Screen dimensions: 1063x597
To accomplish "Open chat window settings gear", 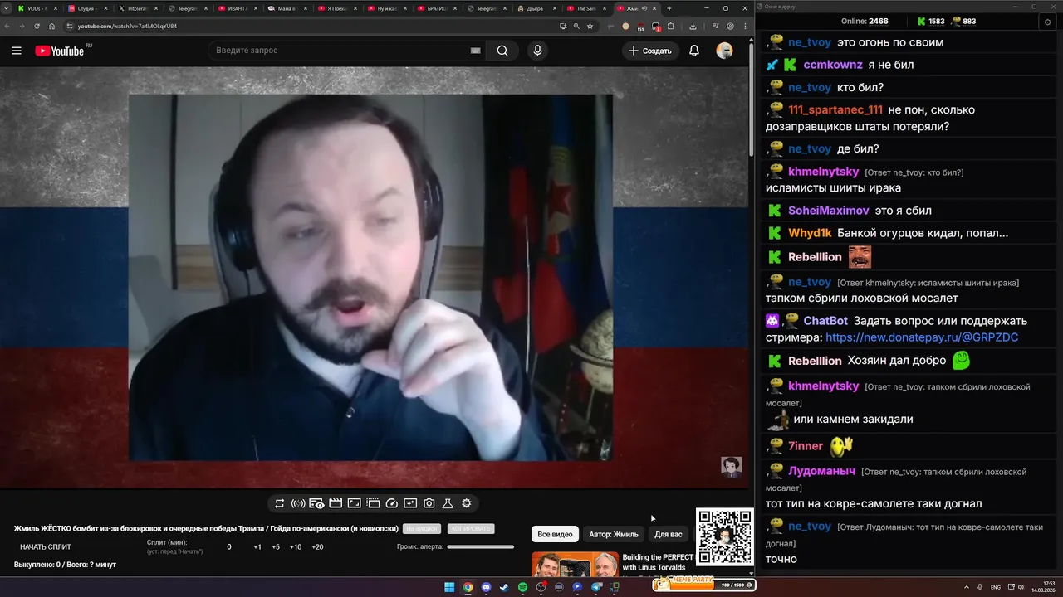I will coord(1047,22).
